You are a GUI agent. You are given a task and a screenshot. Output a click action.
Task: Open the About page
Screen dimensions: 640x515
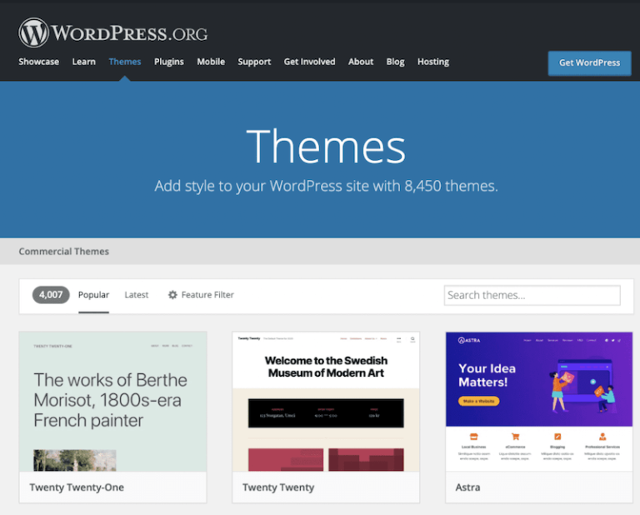361,62
